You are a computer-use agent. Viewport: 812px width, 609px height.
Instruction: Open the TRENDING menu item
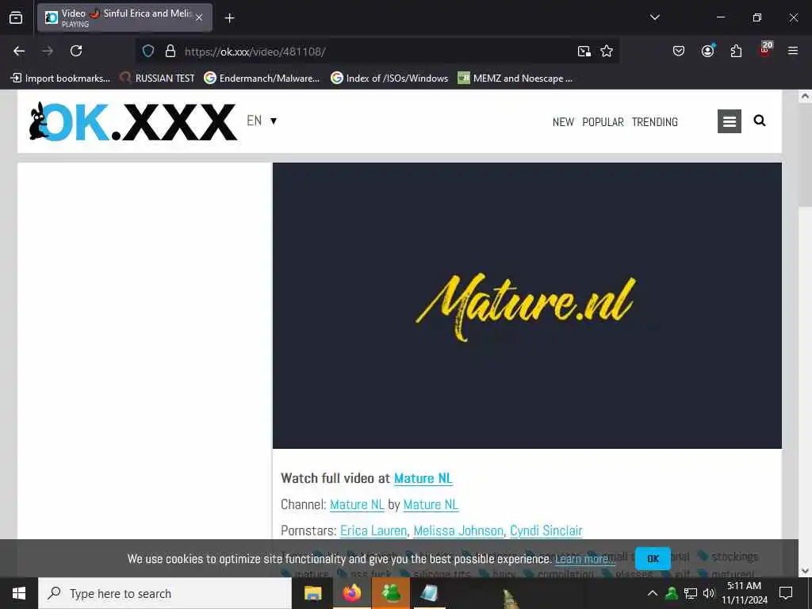click(x=654, y=122)
